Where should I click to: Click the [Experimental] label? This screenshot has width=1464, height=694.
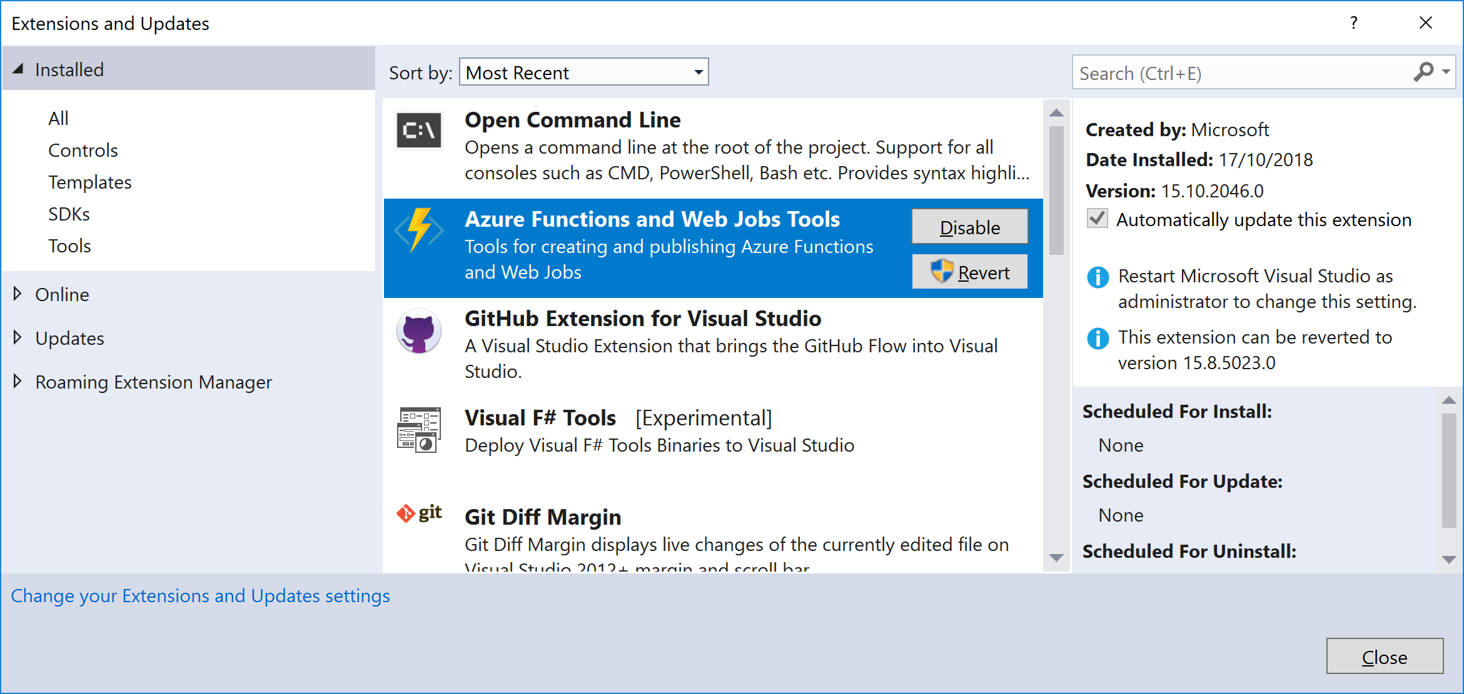click(x=704, y=417)
